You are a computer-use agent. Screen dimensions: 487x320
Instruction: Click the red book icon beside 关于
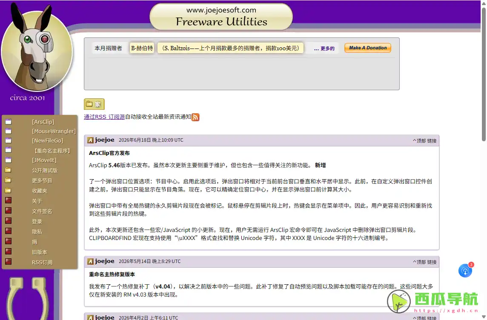[9, 200]
